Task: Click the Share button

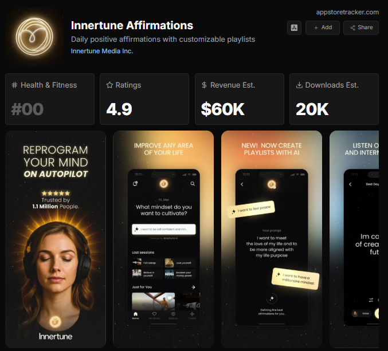Action: click(361, 27)
